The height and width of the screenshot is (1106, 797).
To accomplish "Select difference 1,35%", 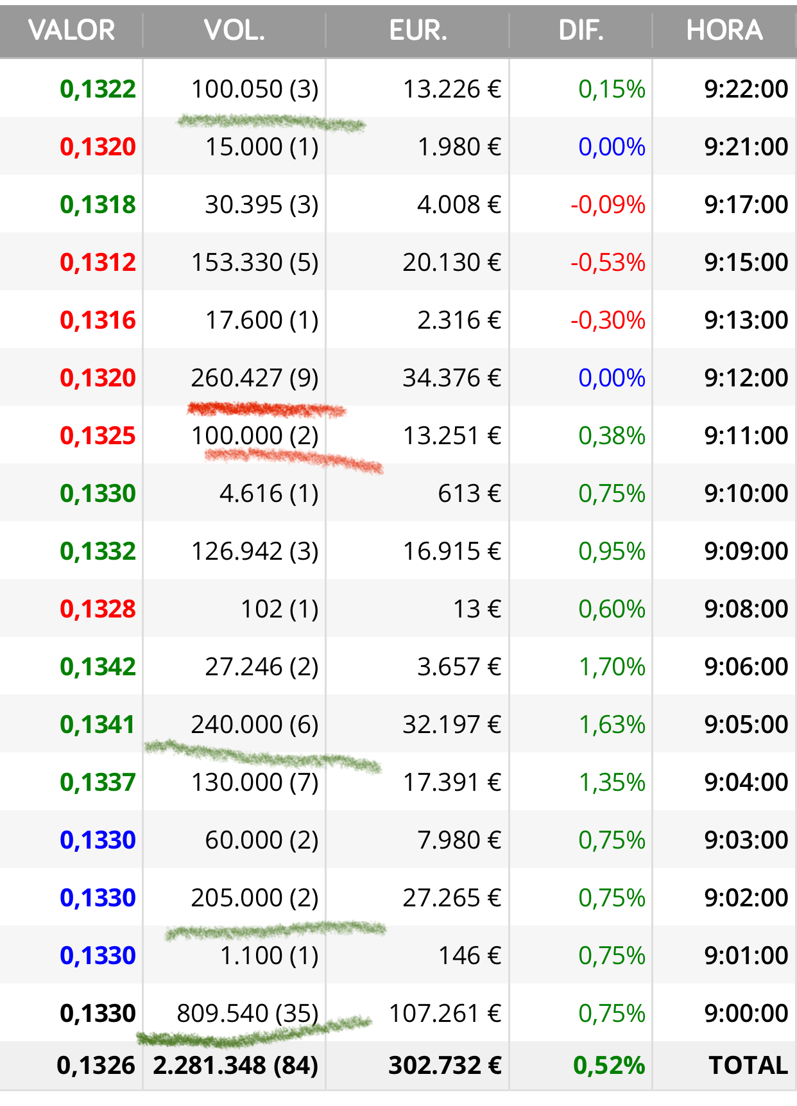I will (x=612, y=782).
